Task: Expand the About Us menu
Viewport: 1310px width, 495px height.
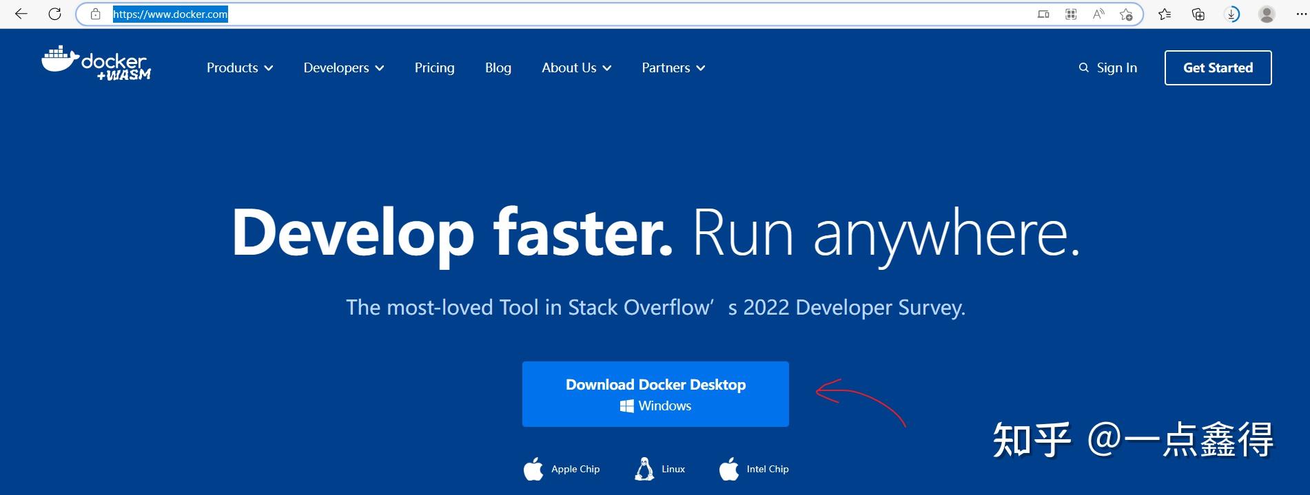Action: point(577,67)
